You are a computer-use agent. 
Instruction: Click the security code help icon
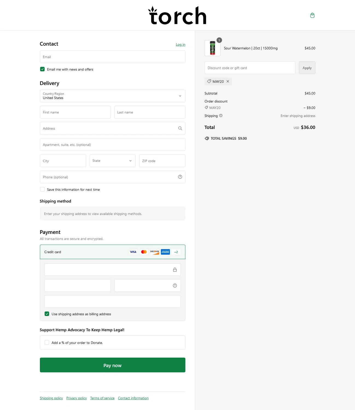pyautogui.click(x=175, y=286)
